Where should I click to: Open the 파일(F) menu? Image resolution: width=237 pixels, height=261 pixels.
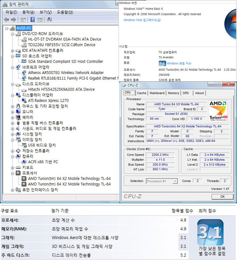coord(11,12)
